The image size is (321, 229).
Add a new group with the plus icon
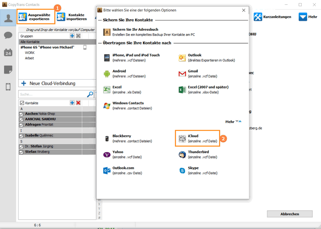coord(72,36)
